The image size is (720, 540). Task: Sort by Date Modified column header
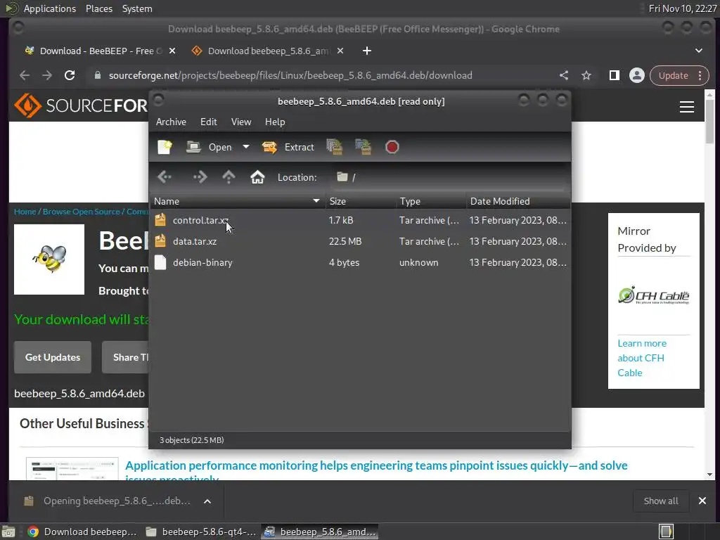tap(518, 201)
